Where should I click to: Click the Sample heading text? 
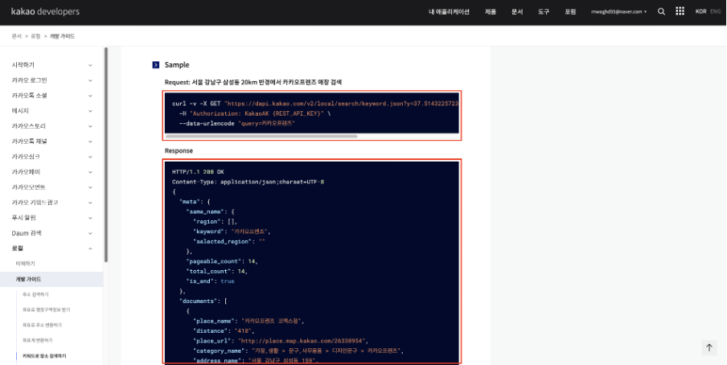click(x=177, y=65)
